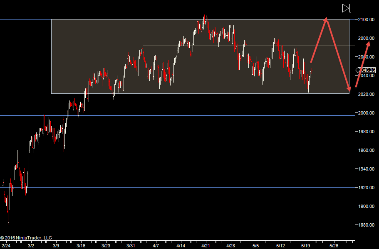Click the 3/16 date on time axis
The width and height of the screenshot is (379, 249).
point(81,246)
